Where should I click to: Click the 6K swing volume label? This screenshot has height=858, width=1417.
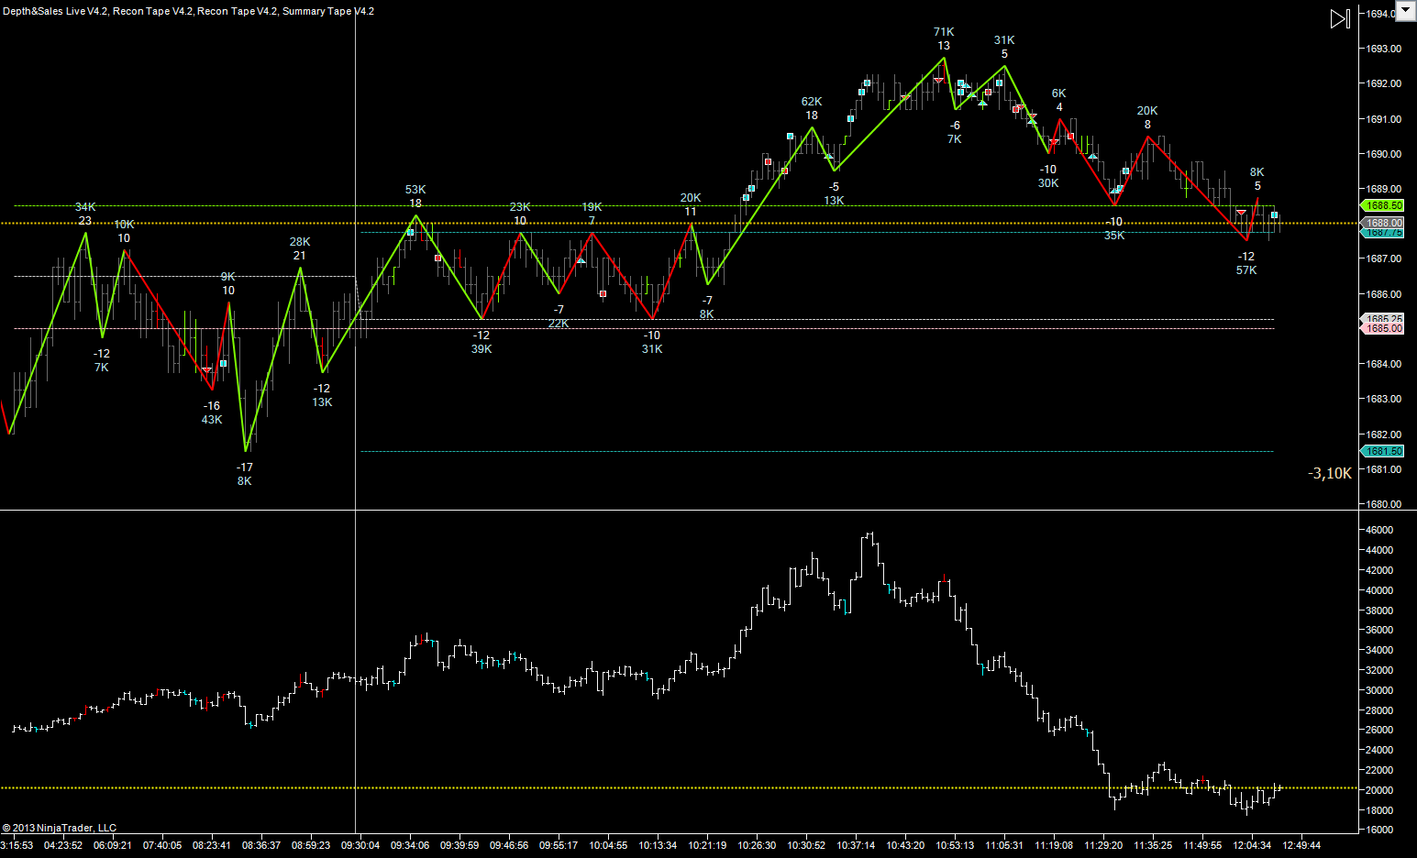point(1059,93)
